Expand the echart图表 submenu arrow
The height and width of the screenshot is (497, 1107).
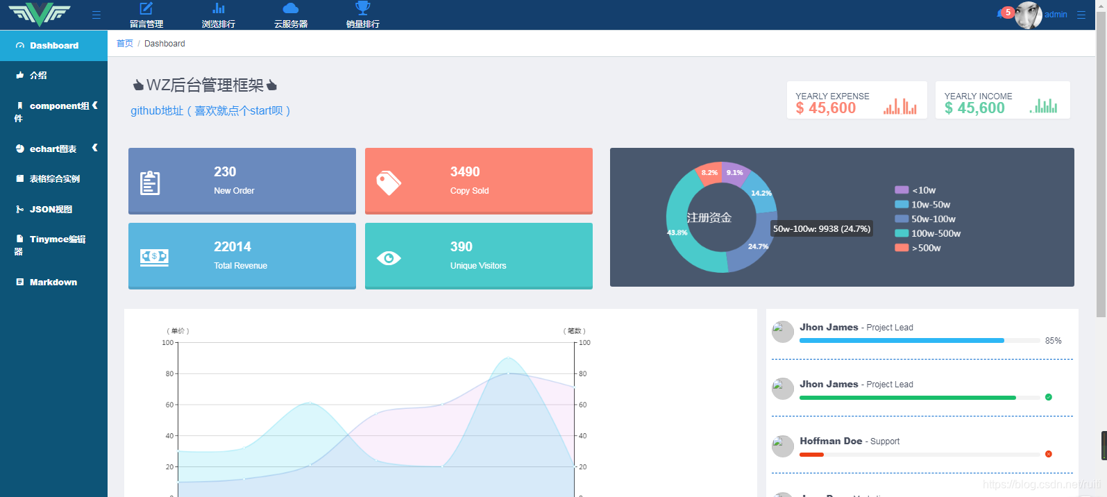[x=95, y=148]
